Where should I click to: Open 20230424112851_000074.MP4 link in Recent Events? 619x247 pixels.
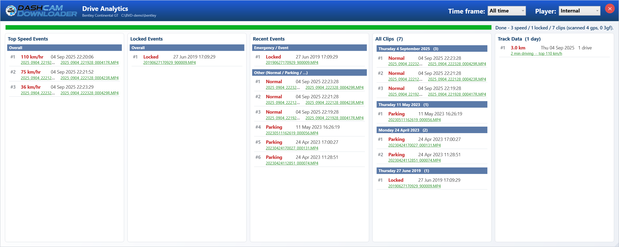click(x=292, y=163)
